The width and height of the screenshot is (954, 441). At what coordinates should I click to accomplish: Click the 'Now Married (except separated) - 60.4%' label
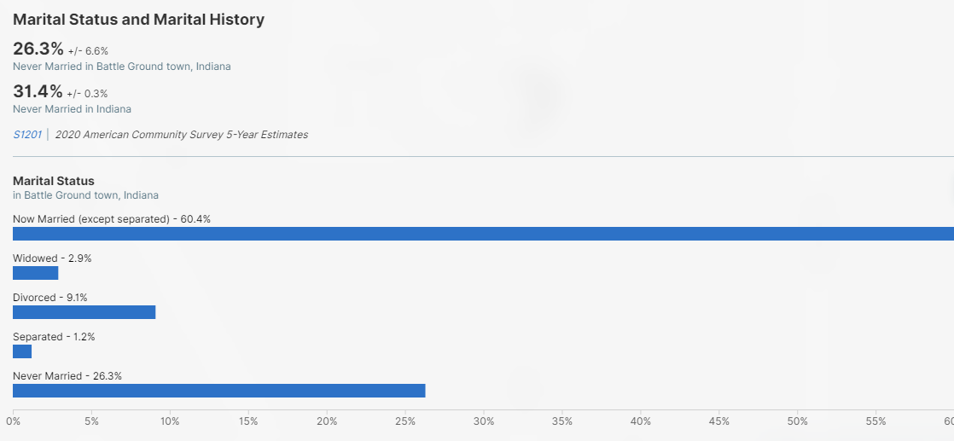(112, 219)
